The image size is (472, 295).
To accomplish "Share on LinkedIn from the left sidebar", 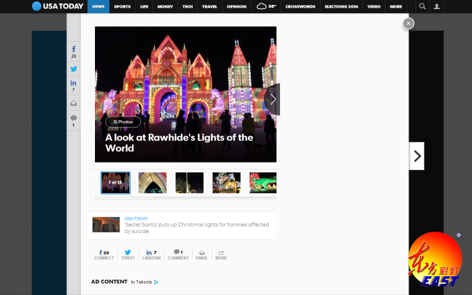I will 73,85.
